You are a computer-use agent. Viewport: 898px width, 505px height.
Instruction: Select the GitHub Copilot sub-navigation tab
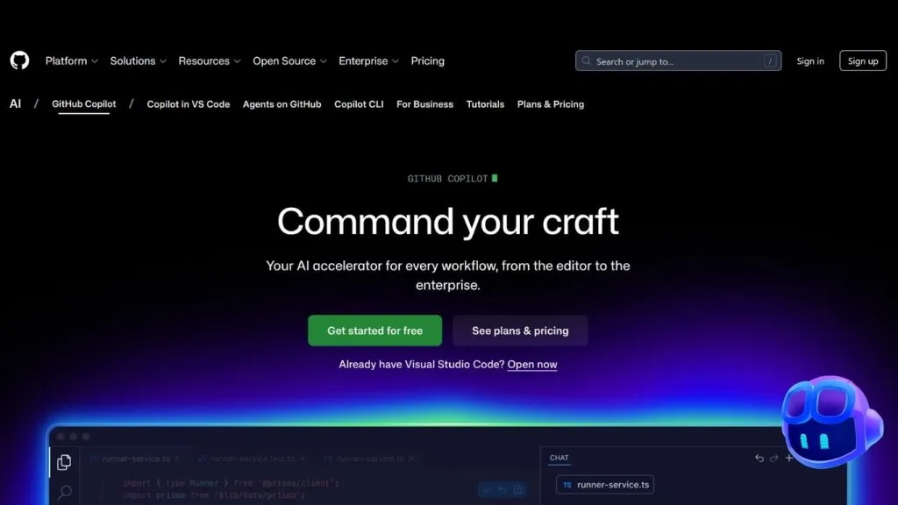coord(83,104)
